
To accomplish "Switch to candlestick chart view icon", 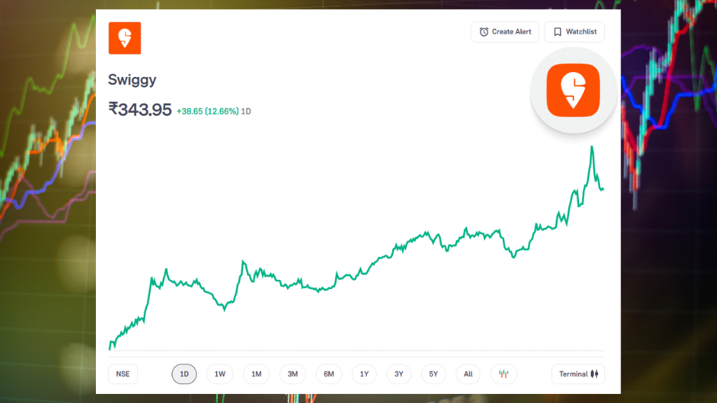I will (x=504, y=374).
